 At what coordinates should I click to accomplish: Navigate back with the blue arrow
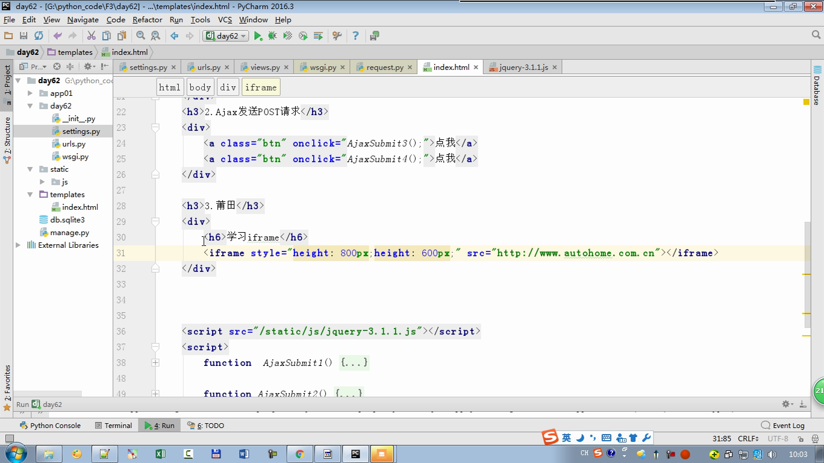click(x=175, y=36)
